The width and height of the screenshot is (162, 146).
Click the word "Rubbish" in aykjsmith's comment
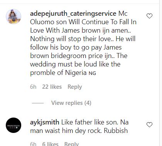pyautogui.click(x=116, y=131)
